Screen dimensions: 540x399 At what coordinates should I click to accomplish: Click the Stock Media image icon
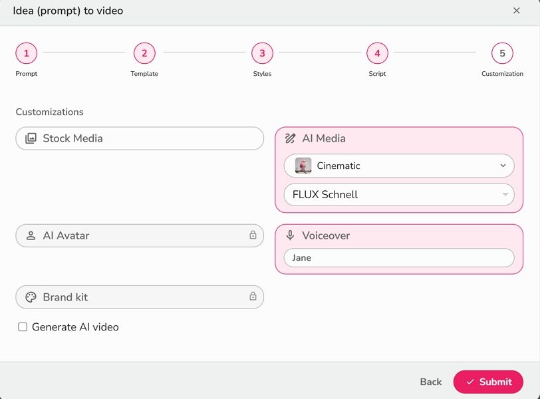click(29, 138)
